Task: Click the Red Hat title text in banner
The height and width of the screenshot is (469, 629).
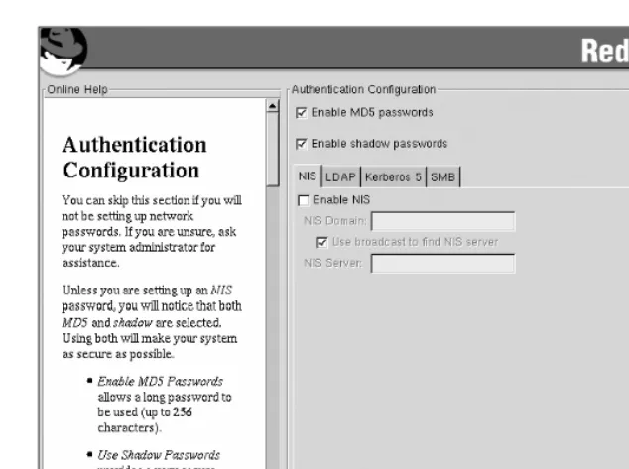Action: (605, 51)
